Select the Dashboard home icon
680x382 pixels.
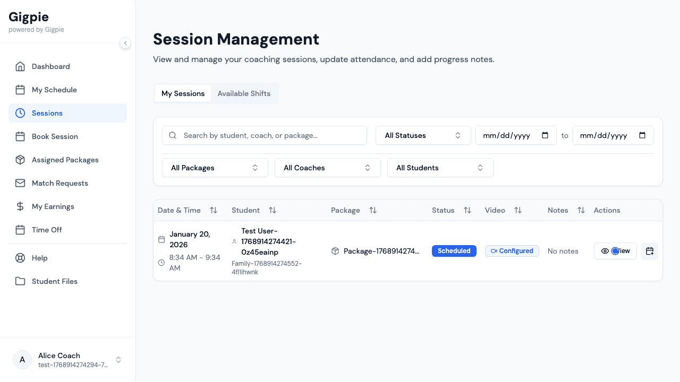tap(20, 66)
